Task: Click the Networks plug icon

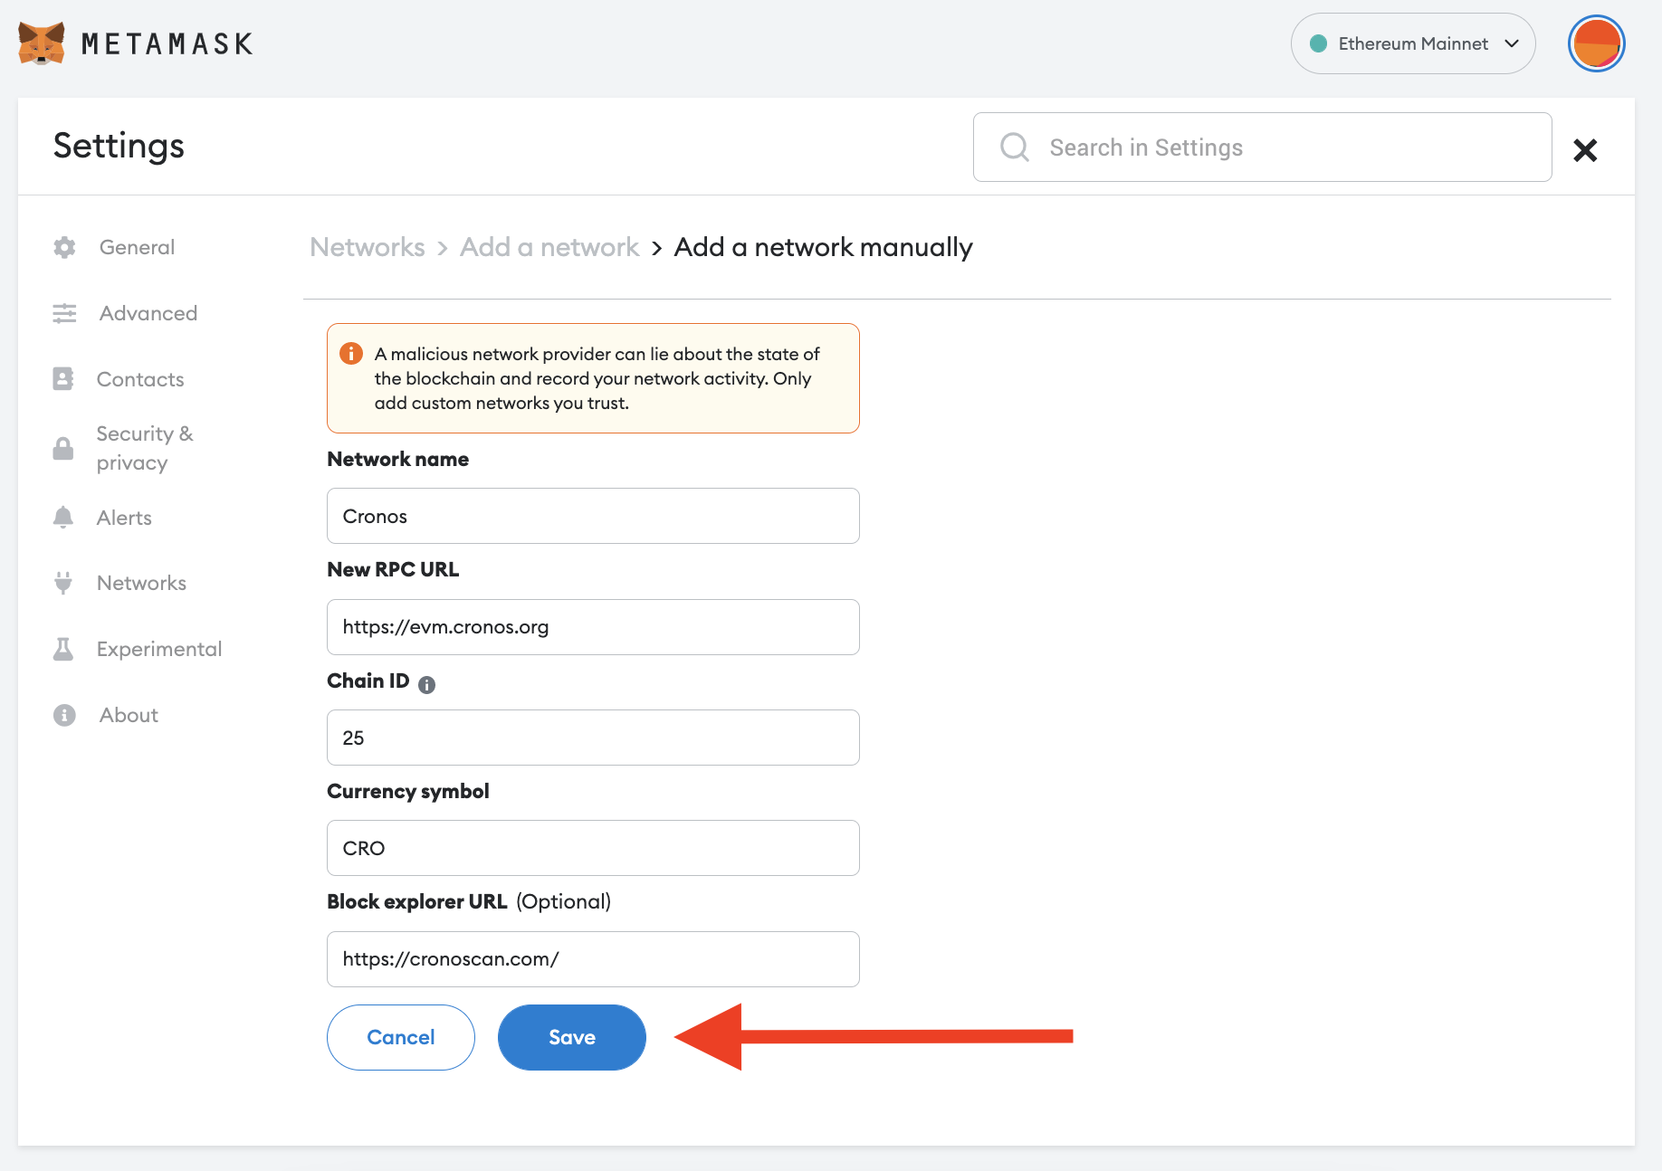Action: pos(63,583)
